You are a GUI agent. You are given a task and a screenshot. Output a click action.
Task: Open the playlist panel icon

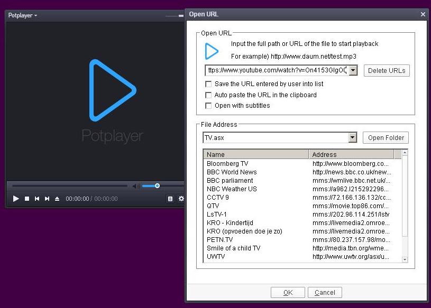170,199
